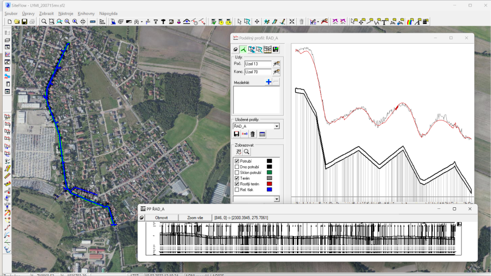
Task: Click the Konc. Uzel 70 input field
Action: [258, 71]
